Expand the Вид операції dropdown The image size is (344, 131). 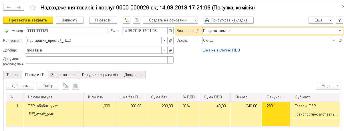coord(340,31)
